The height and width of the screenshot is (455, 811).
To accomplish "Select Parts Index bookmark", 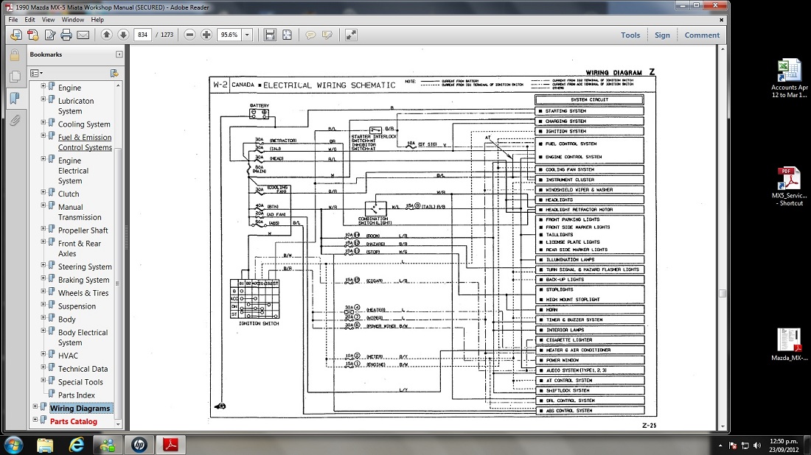I will click(77, 395).
